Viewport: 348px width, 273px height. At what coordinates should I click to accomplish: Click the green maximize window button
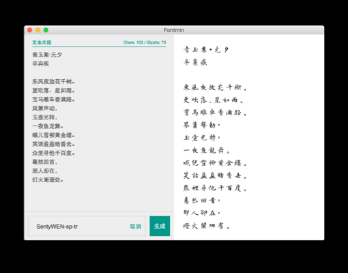pyautogui.click(x=46, y=30)
